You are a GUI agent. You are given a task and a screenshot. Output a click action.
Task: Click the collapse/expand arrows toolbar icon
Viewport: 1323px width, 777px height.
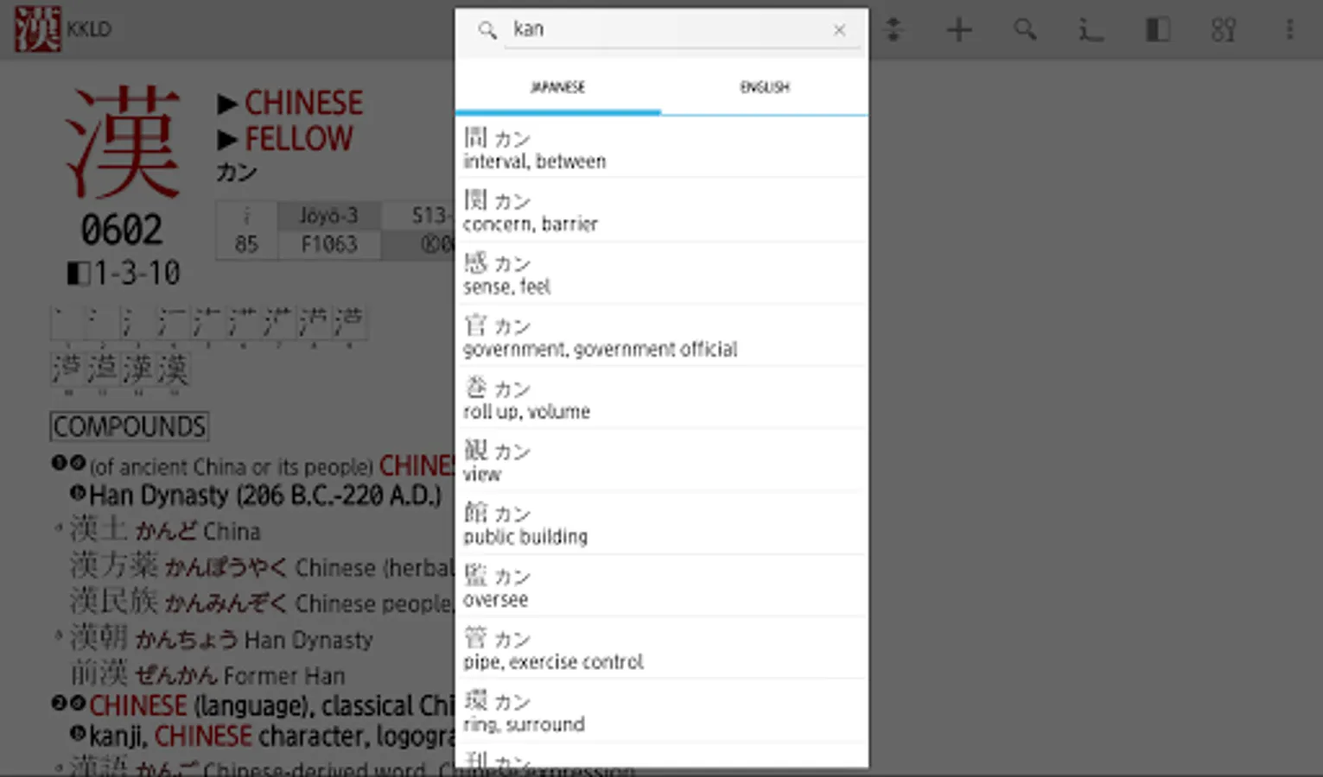pos(894,30)
